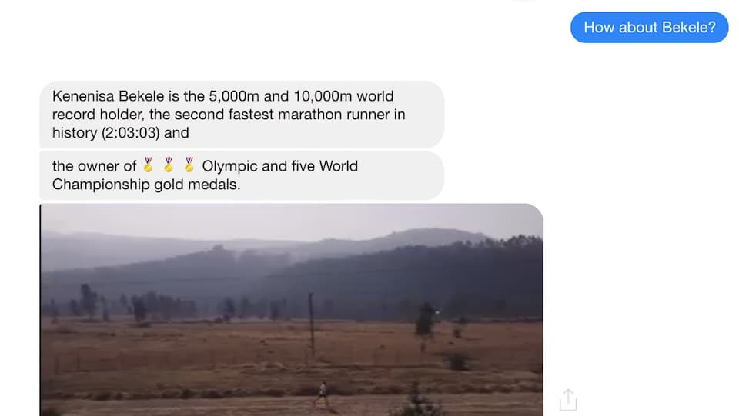Image resolution: width=739 pixels, height=416 pixels.
Task: Click the '10,000m world' text
Action: 343,96
